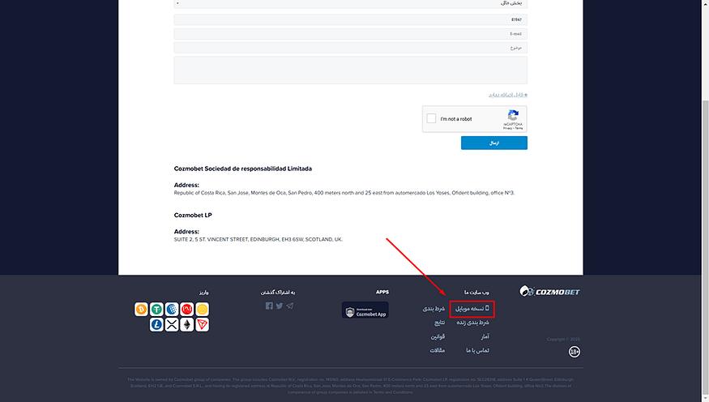Open the نسخه موبایل mobile version link
Viewport: 709px width, 402px height.
point(472,309)
